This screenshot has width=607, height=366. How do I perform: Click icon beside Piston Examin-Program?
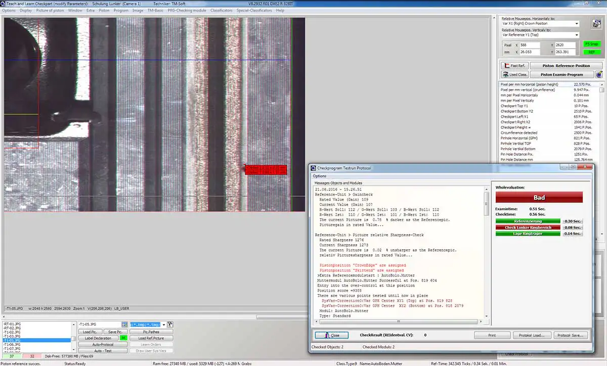point(599,74)
